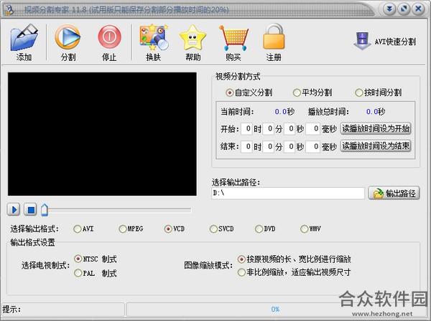Click the 提示: status bar label
This screenshot has width=431, height=321.
[x=11, y=310]
